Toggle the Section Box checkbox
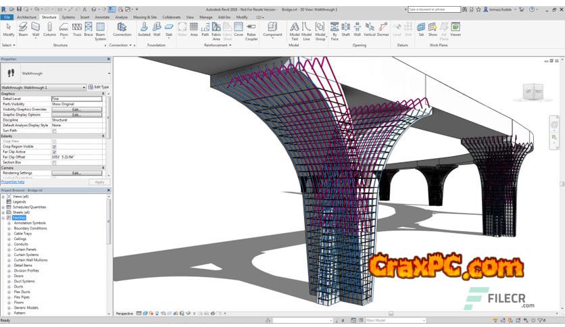Screen dimensions: 565x327 pyautogui.click(x=54, y=163)
